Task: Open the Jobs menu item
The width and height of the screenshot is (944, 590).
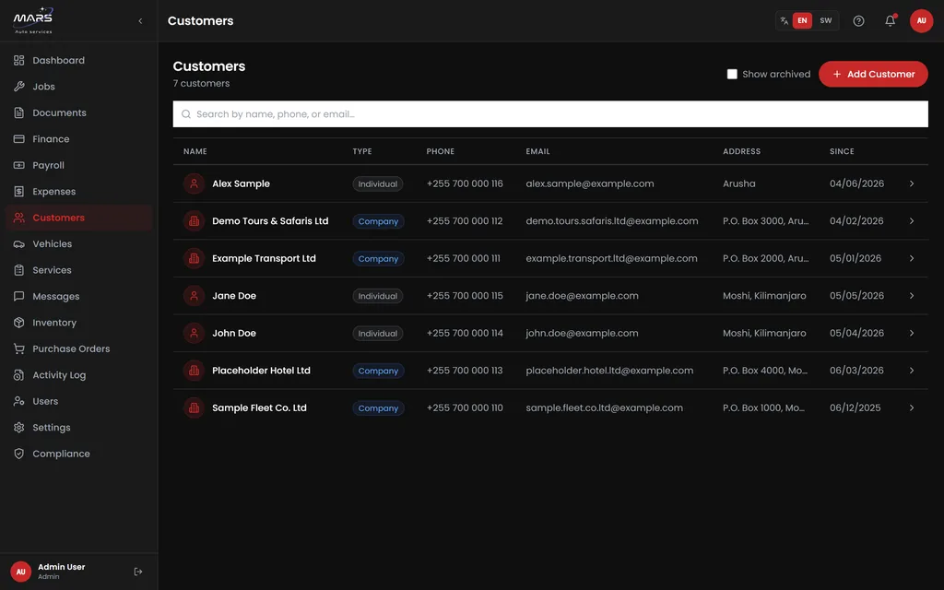Action: pyautogui.click(x=79, y=87)
